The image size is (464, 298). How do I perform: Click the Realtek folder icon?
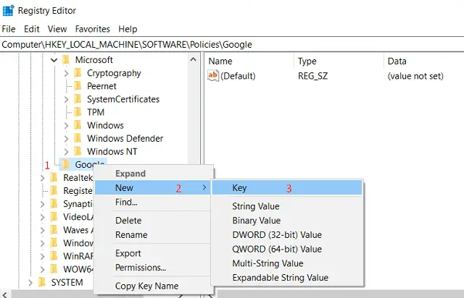click(54, 177)
